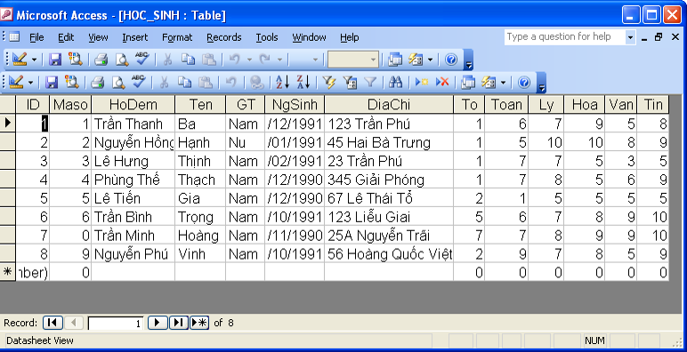Click Undo icon on the lower toolbar
Viewport: 687px width, 352px height.
point(230,82)
